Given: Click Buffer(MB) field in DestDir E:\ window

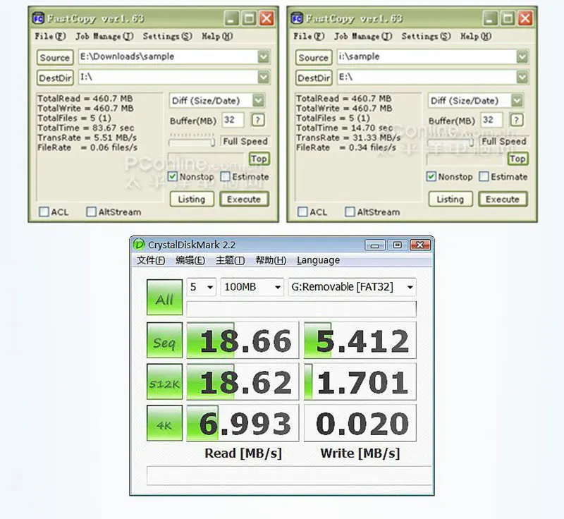Looking at the screenshot, I should pos(491,120).
